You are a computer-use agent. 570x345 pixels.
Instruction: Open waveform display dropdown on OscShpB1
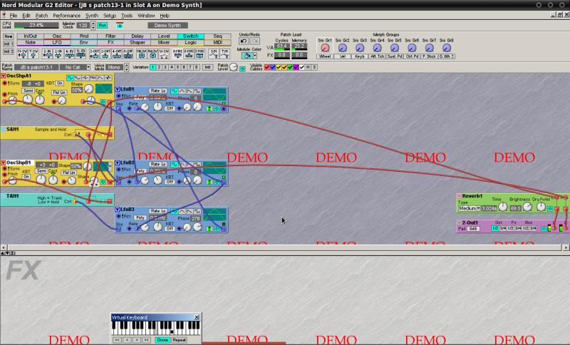point(110,166)
